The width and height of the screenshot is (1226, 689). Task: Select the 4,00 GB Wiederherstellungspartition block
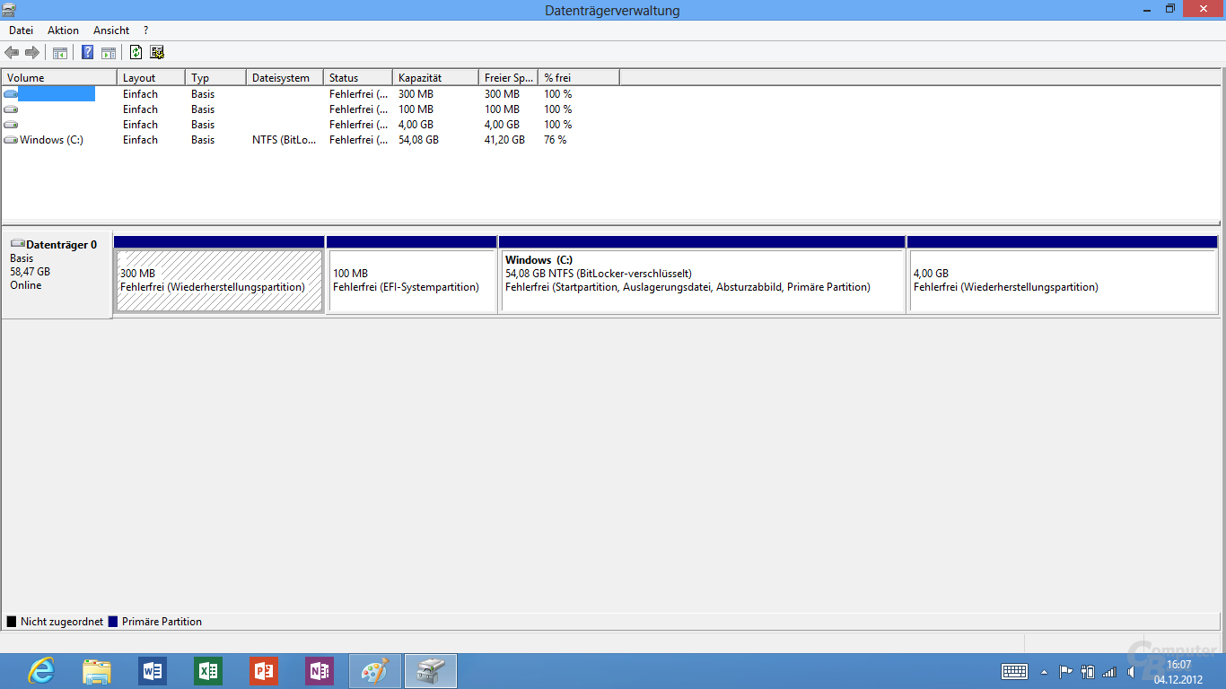(1062, 281)
